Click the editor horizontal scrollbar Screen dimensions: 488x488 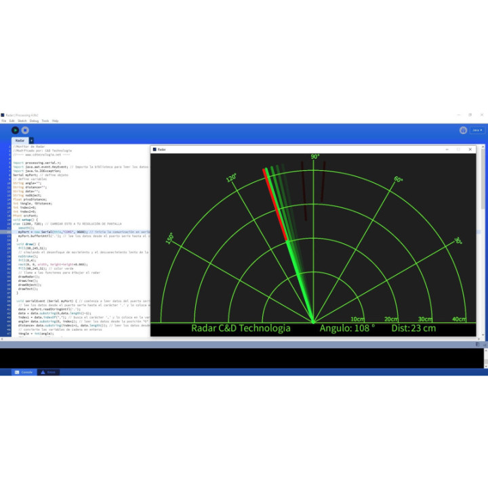pos(241,339)
